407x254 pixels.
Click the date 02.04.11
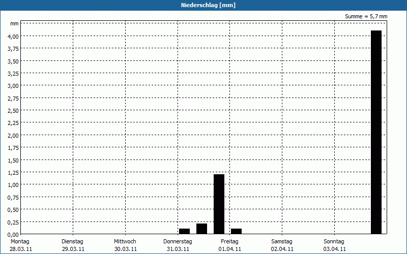[x=282, y=249]
